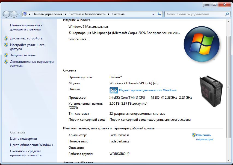Expand arrow before Панель управления breadcrumb
This screenshot has height=165, width=233.
(x=30, y=14)
